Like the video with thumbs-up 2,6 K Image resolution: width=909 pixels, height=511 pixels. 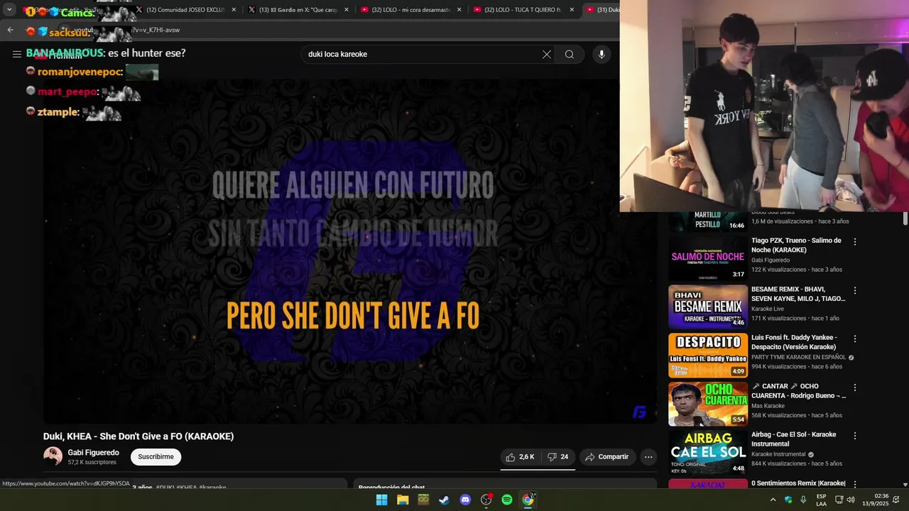tap(520, 457)
